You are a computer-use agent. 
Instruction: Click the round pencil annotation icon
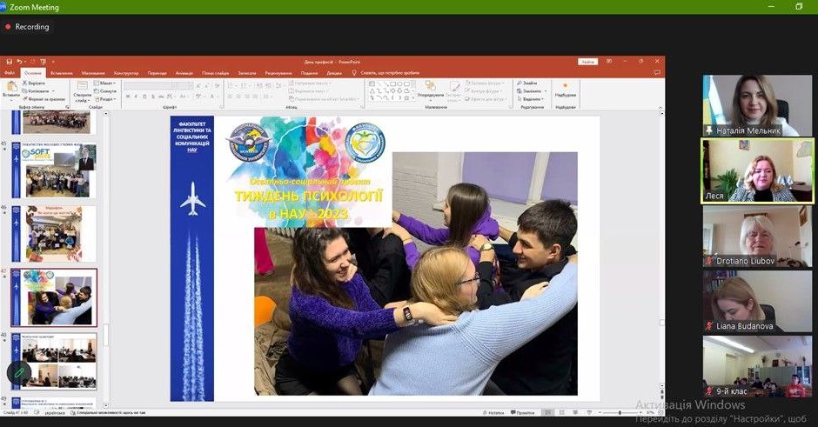tap(19, 373)
